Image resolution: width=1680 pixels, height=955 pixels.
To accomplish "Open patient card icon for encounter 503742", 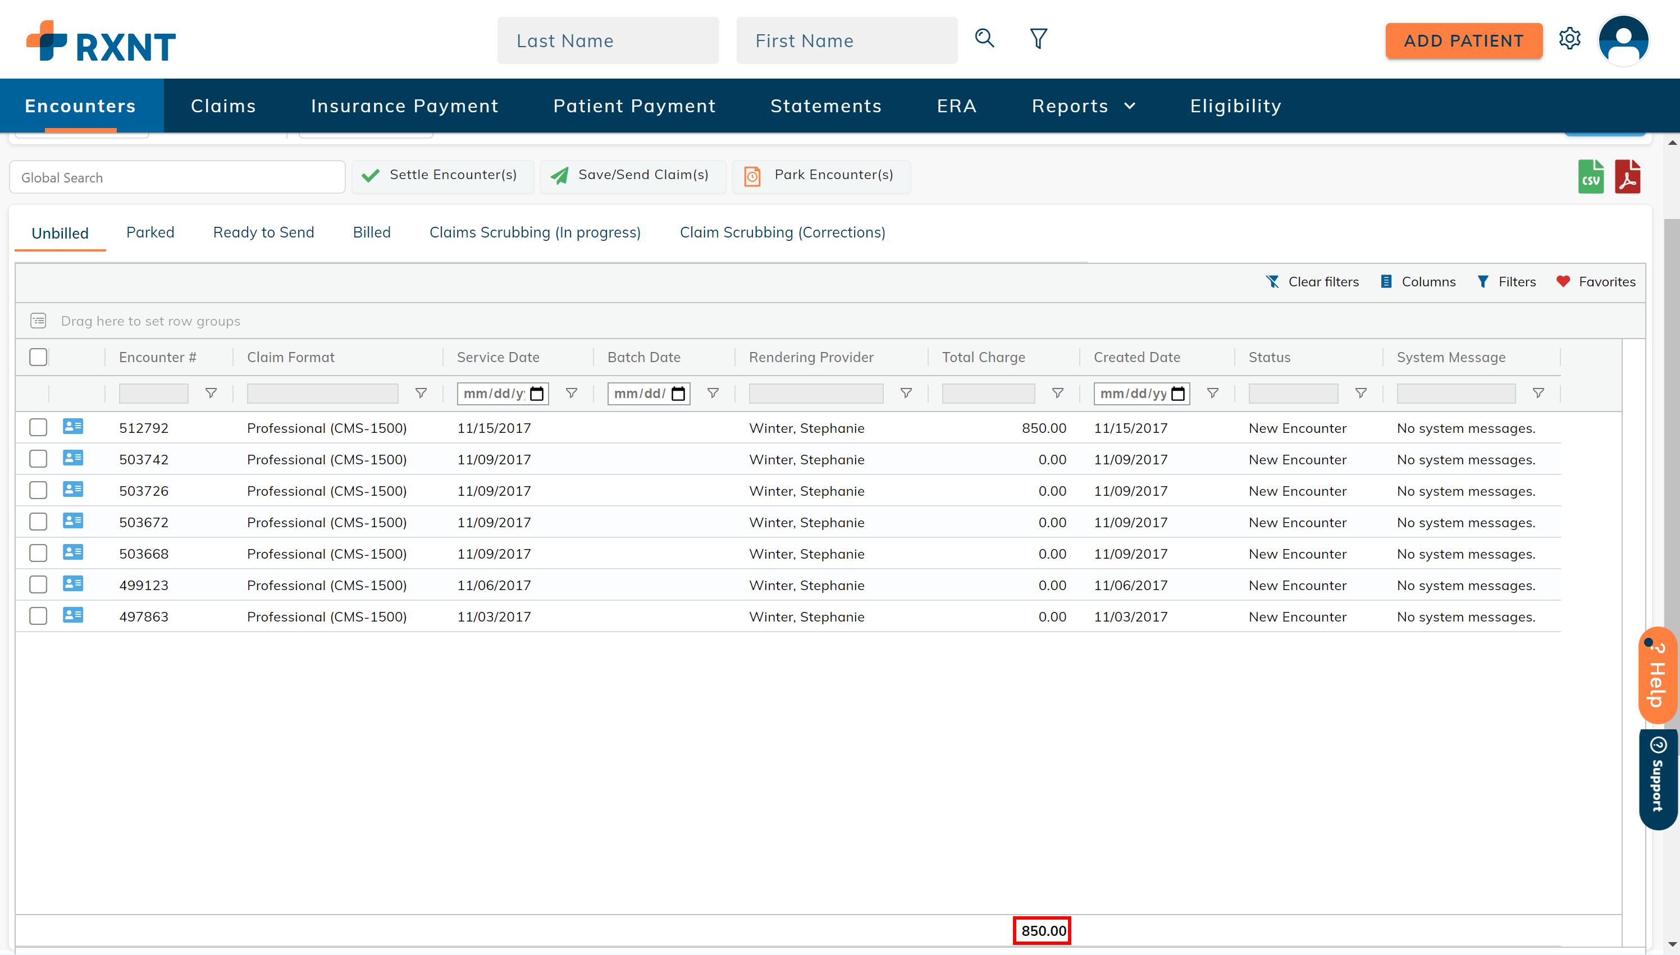I will [x=73, y=458].
